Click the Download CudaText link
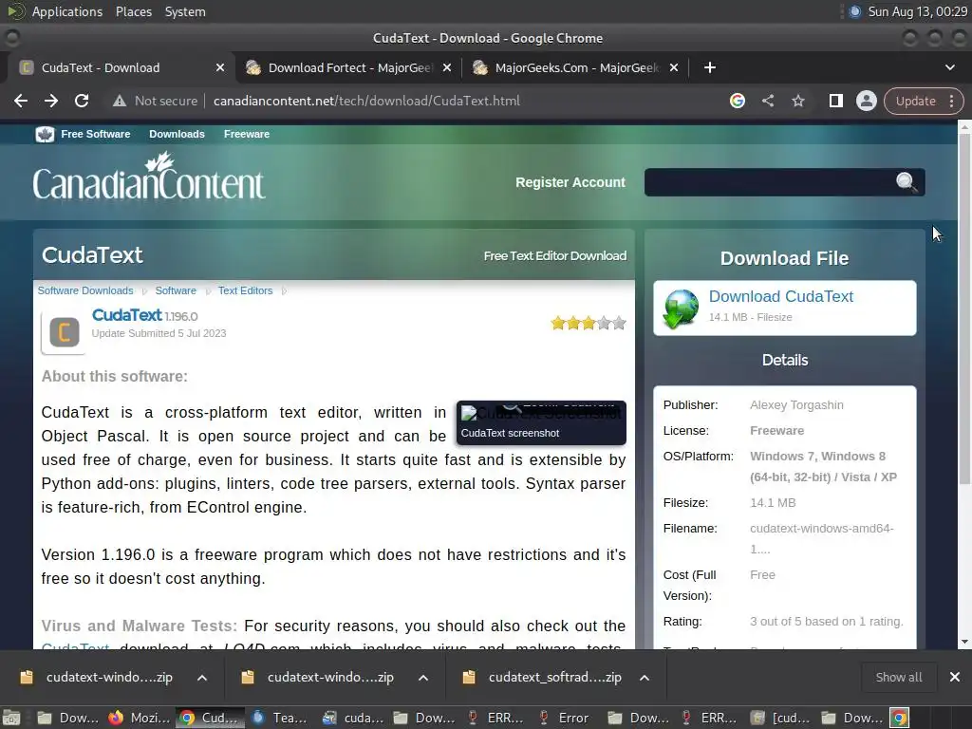The image size is (972, 729). click(781, 296)
